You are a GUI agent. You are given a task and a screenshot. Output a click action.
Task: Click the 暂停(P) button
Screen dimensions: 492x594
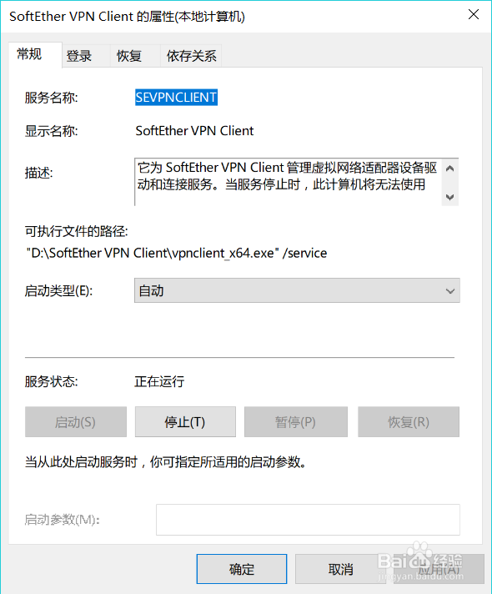pyautogui.click(x=296, y=421)
